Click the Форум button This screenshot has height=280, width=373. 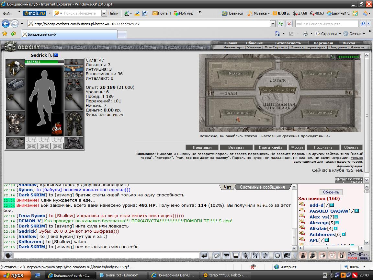click(x=297, y=147)
